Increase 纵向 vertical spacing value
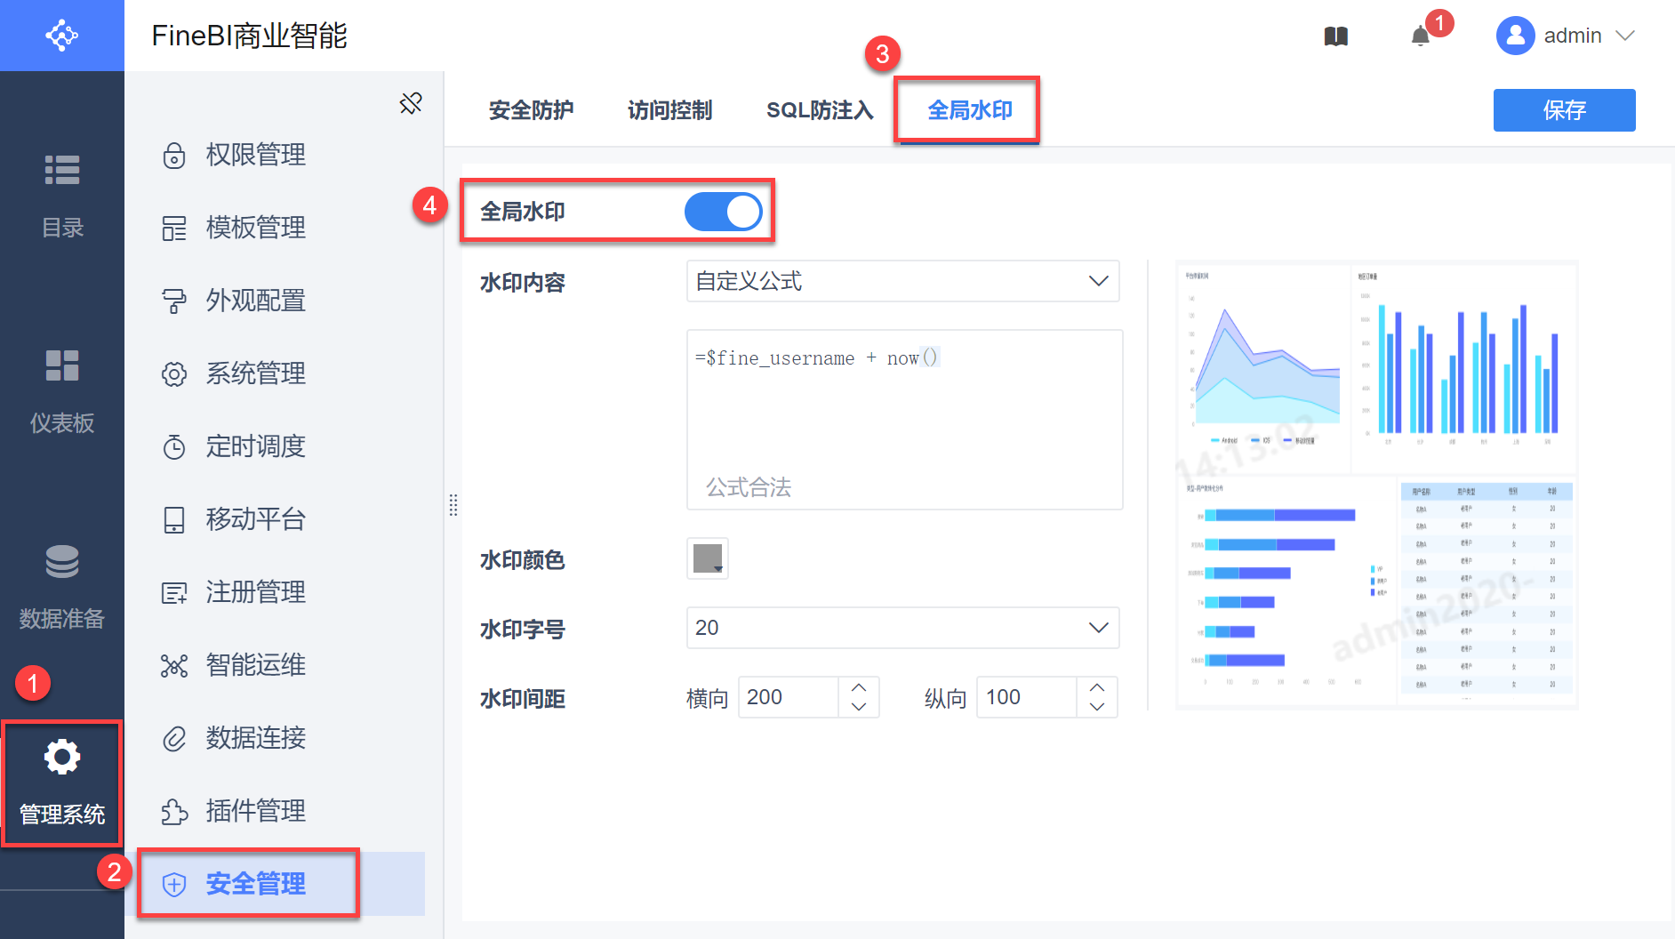This screenshot has width=1675, height=939. [x=1097, y=687]
